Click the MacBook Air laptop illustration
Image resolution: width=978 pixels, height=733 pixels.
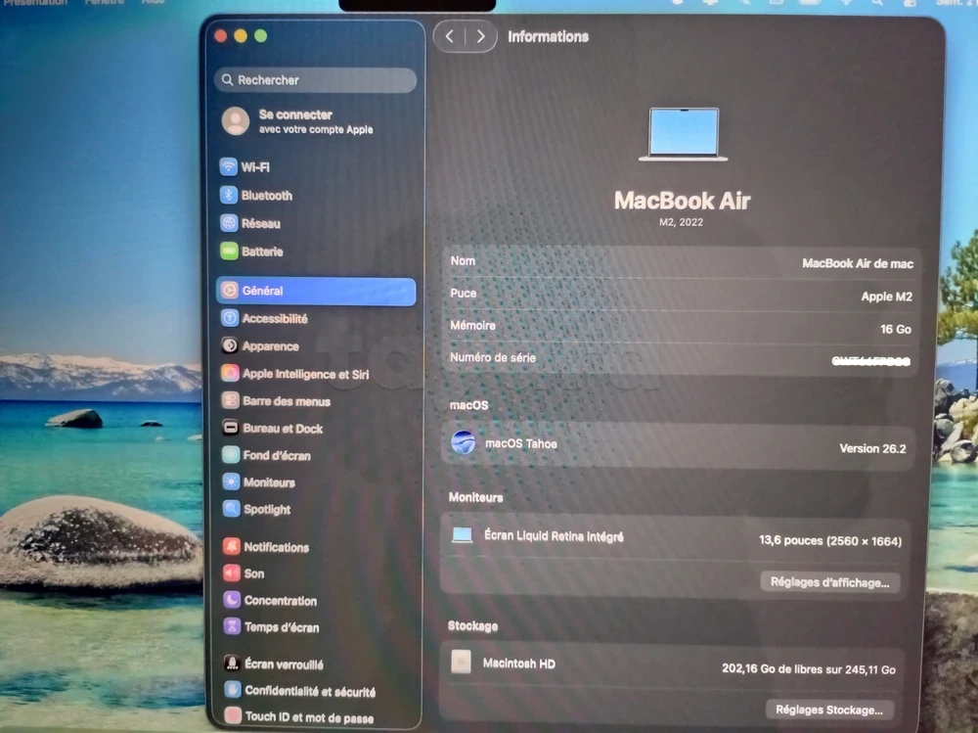coord(683,135)
